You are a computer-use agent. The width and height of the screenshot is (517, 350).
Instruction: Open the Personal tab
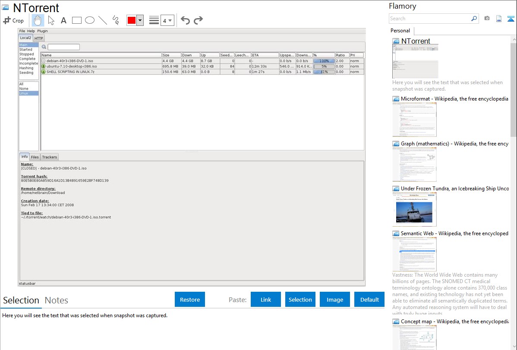(x=400, y=31)
